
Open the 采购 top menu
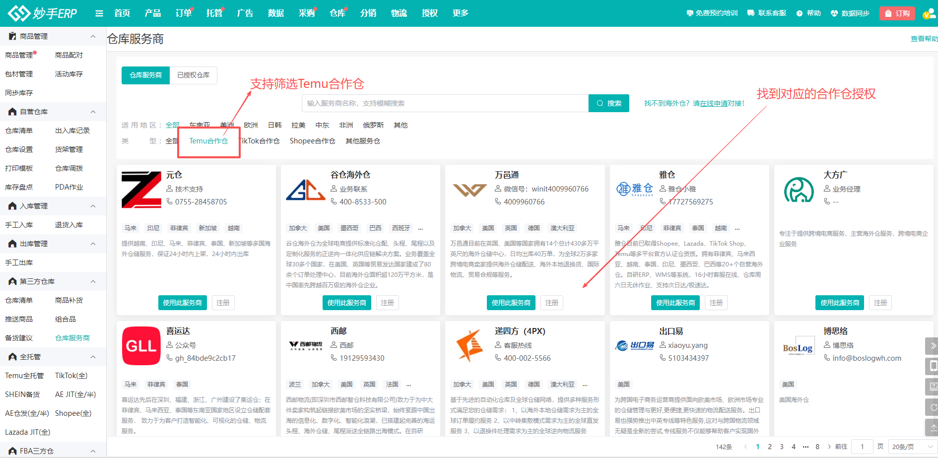pos(307,13)
